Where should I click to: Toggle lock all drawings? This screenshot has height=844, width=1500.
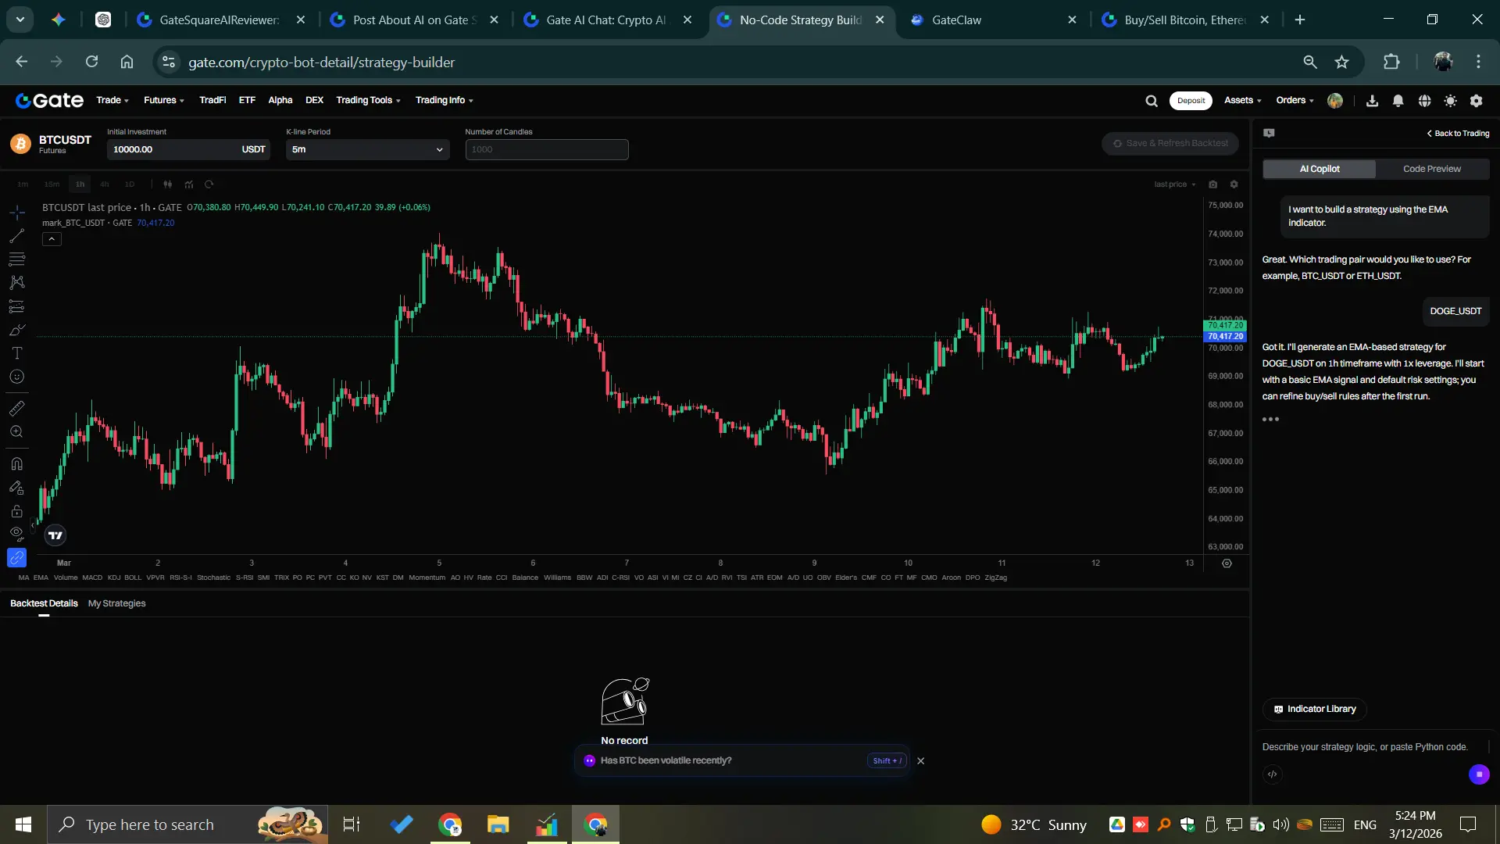pos(16,511)
